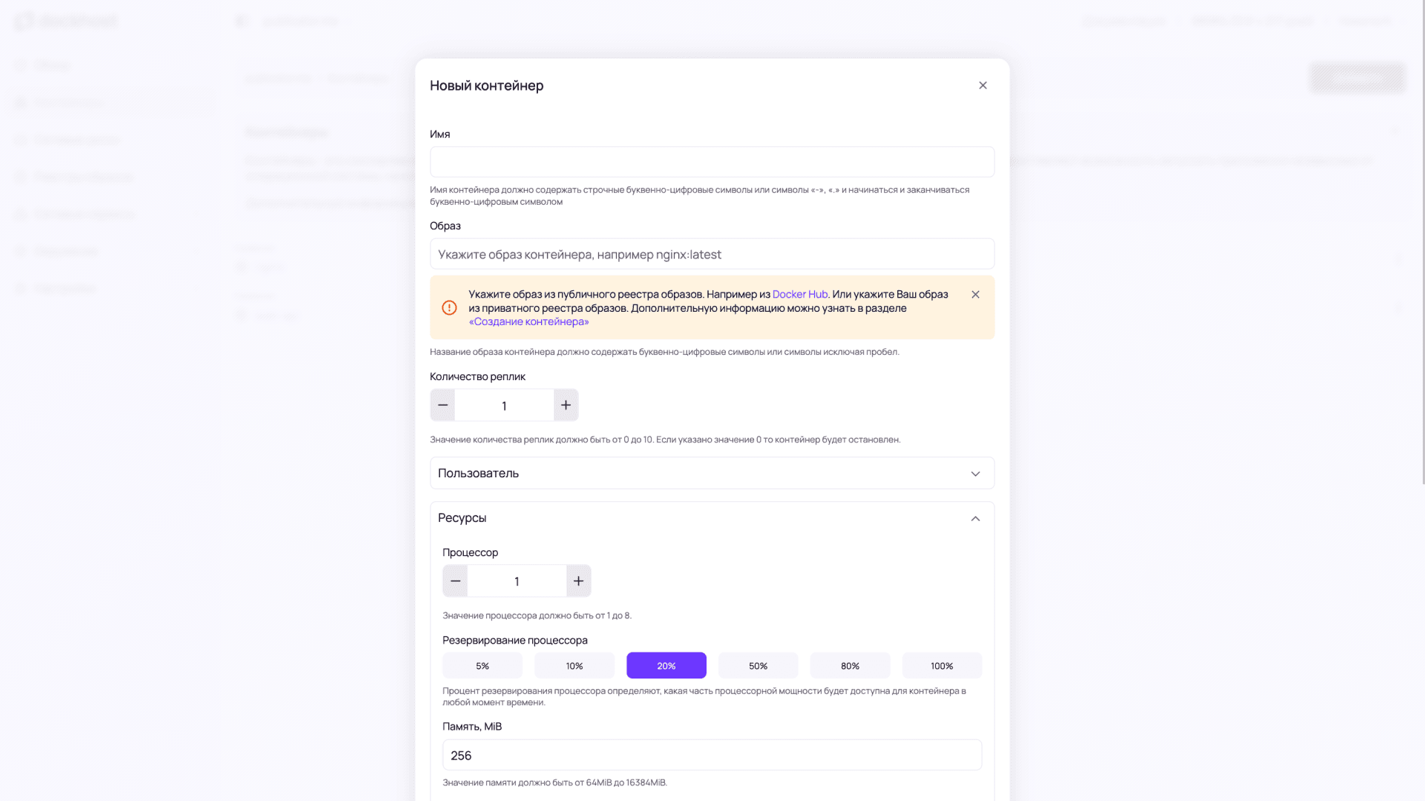This screenshot has height=801, width=1425.
Task: Open «Создание контейнера» help link
Action: pos(528,321)
